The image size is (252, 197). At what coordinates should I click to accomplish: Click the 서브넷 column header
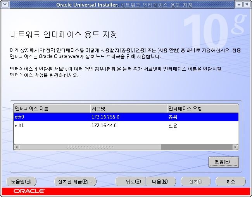coord(129,108)
